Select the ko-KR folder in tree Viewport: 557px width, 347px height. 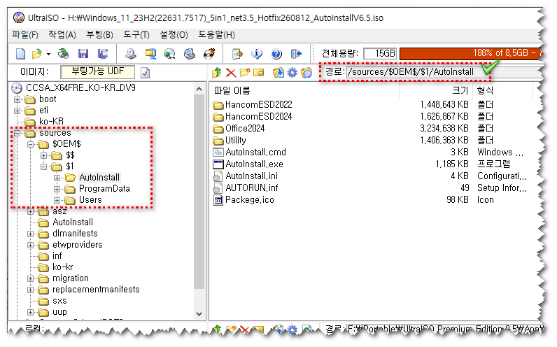[52, 122]
